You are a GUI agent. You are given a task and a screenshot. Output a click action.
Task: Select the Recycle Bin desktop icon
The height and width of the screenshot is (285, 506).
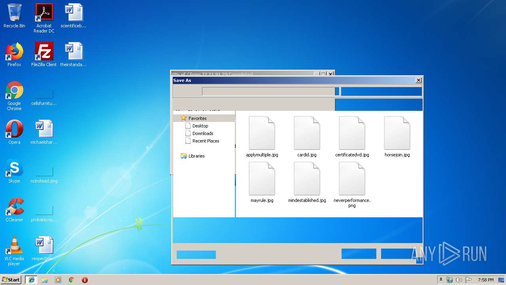click(x=14, y=16)
